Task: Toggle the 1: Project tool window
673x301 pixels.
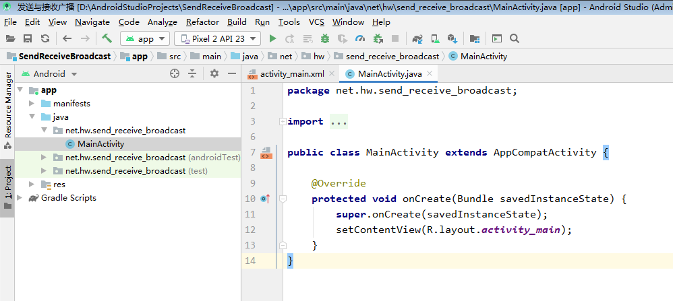Action: (7, 189)
